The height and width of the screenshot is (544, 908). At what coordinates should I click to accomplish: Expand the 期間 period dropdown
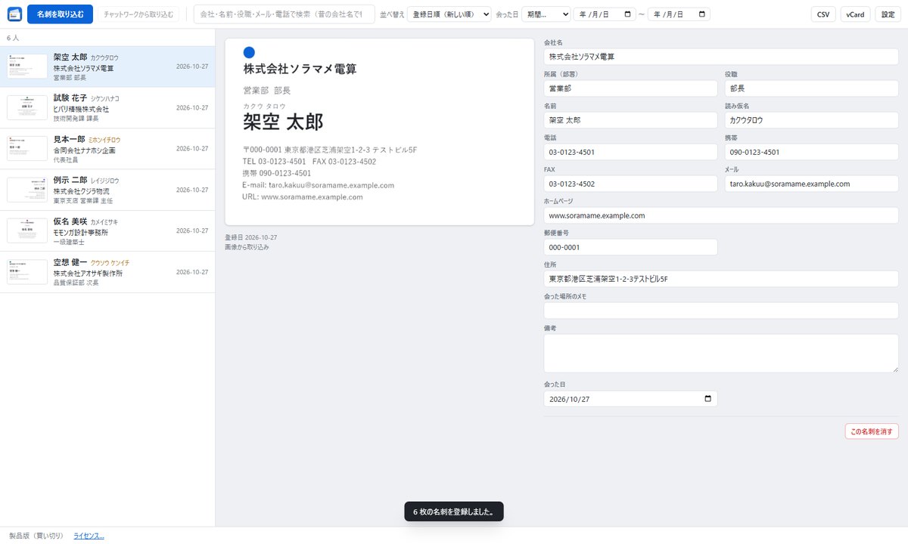pos(546,14)
